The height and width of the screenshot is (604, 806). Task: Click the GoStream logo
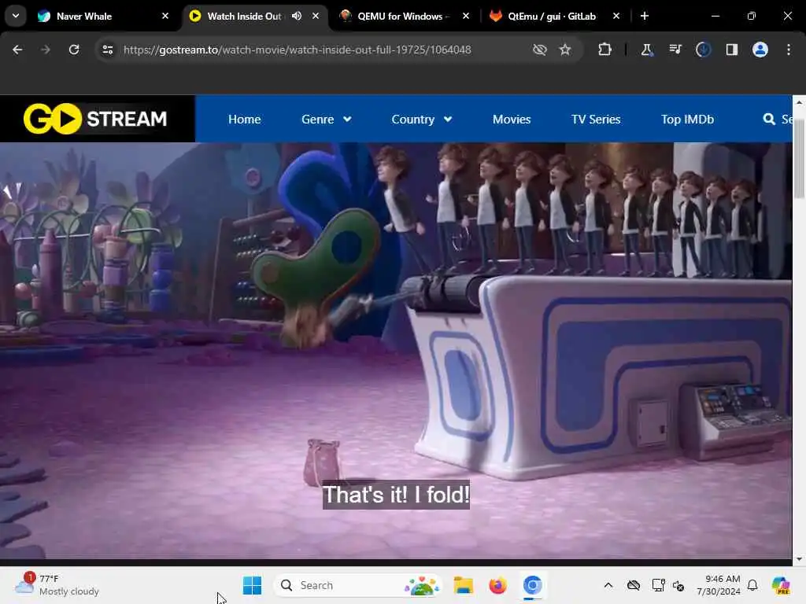[x=95, y=119]
